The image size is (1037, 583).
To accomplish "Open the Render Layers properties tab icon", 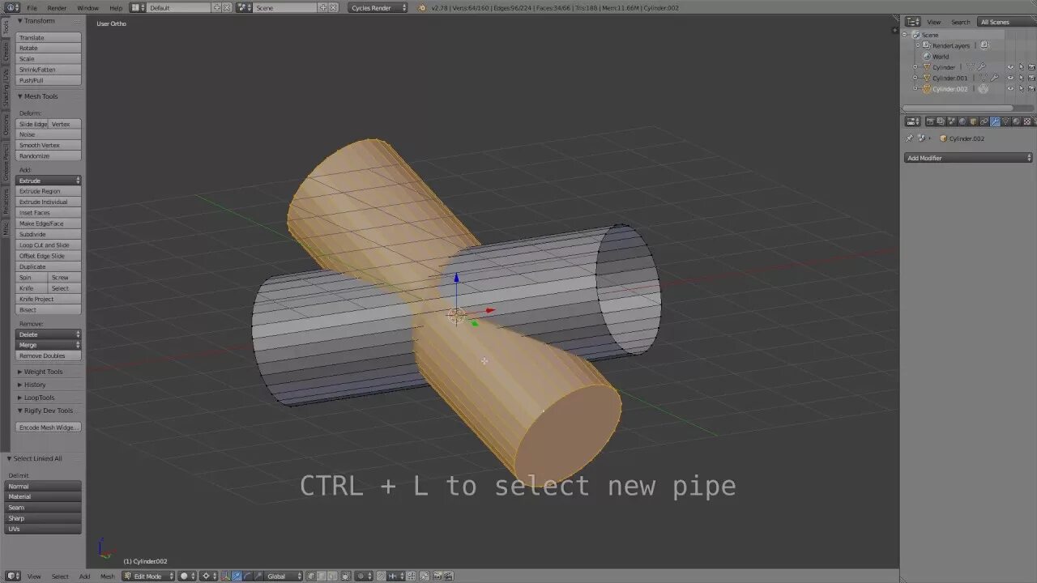I will (x=941, y=121).
